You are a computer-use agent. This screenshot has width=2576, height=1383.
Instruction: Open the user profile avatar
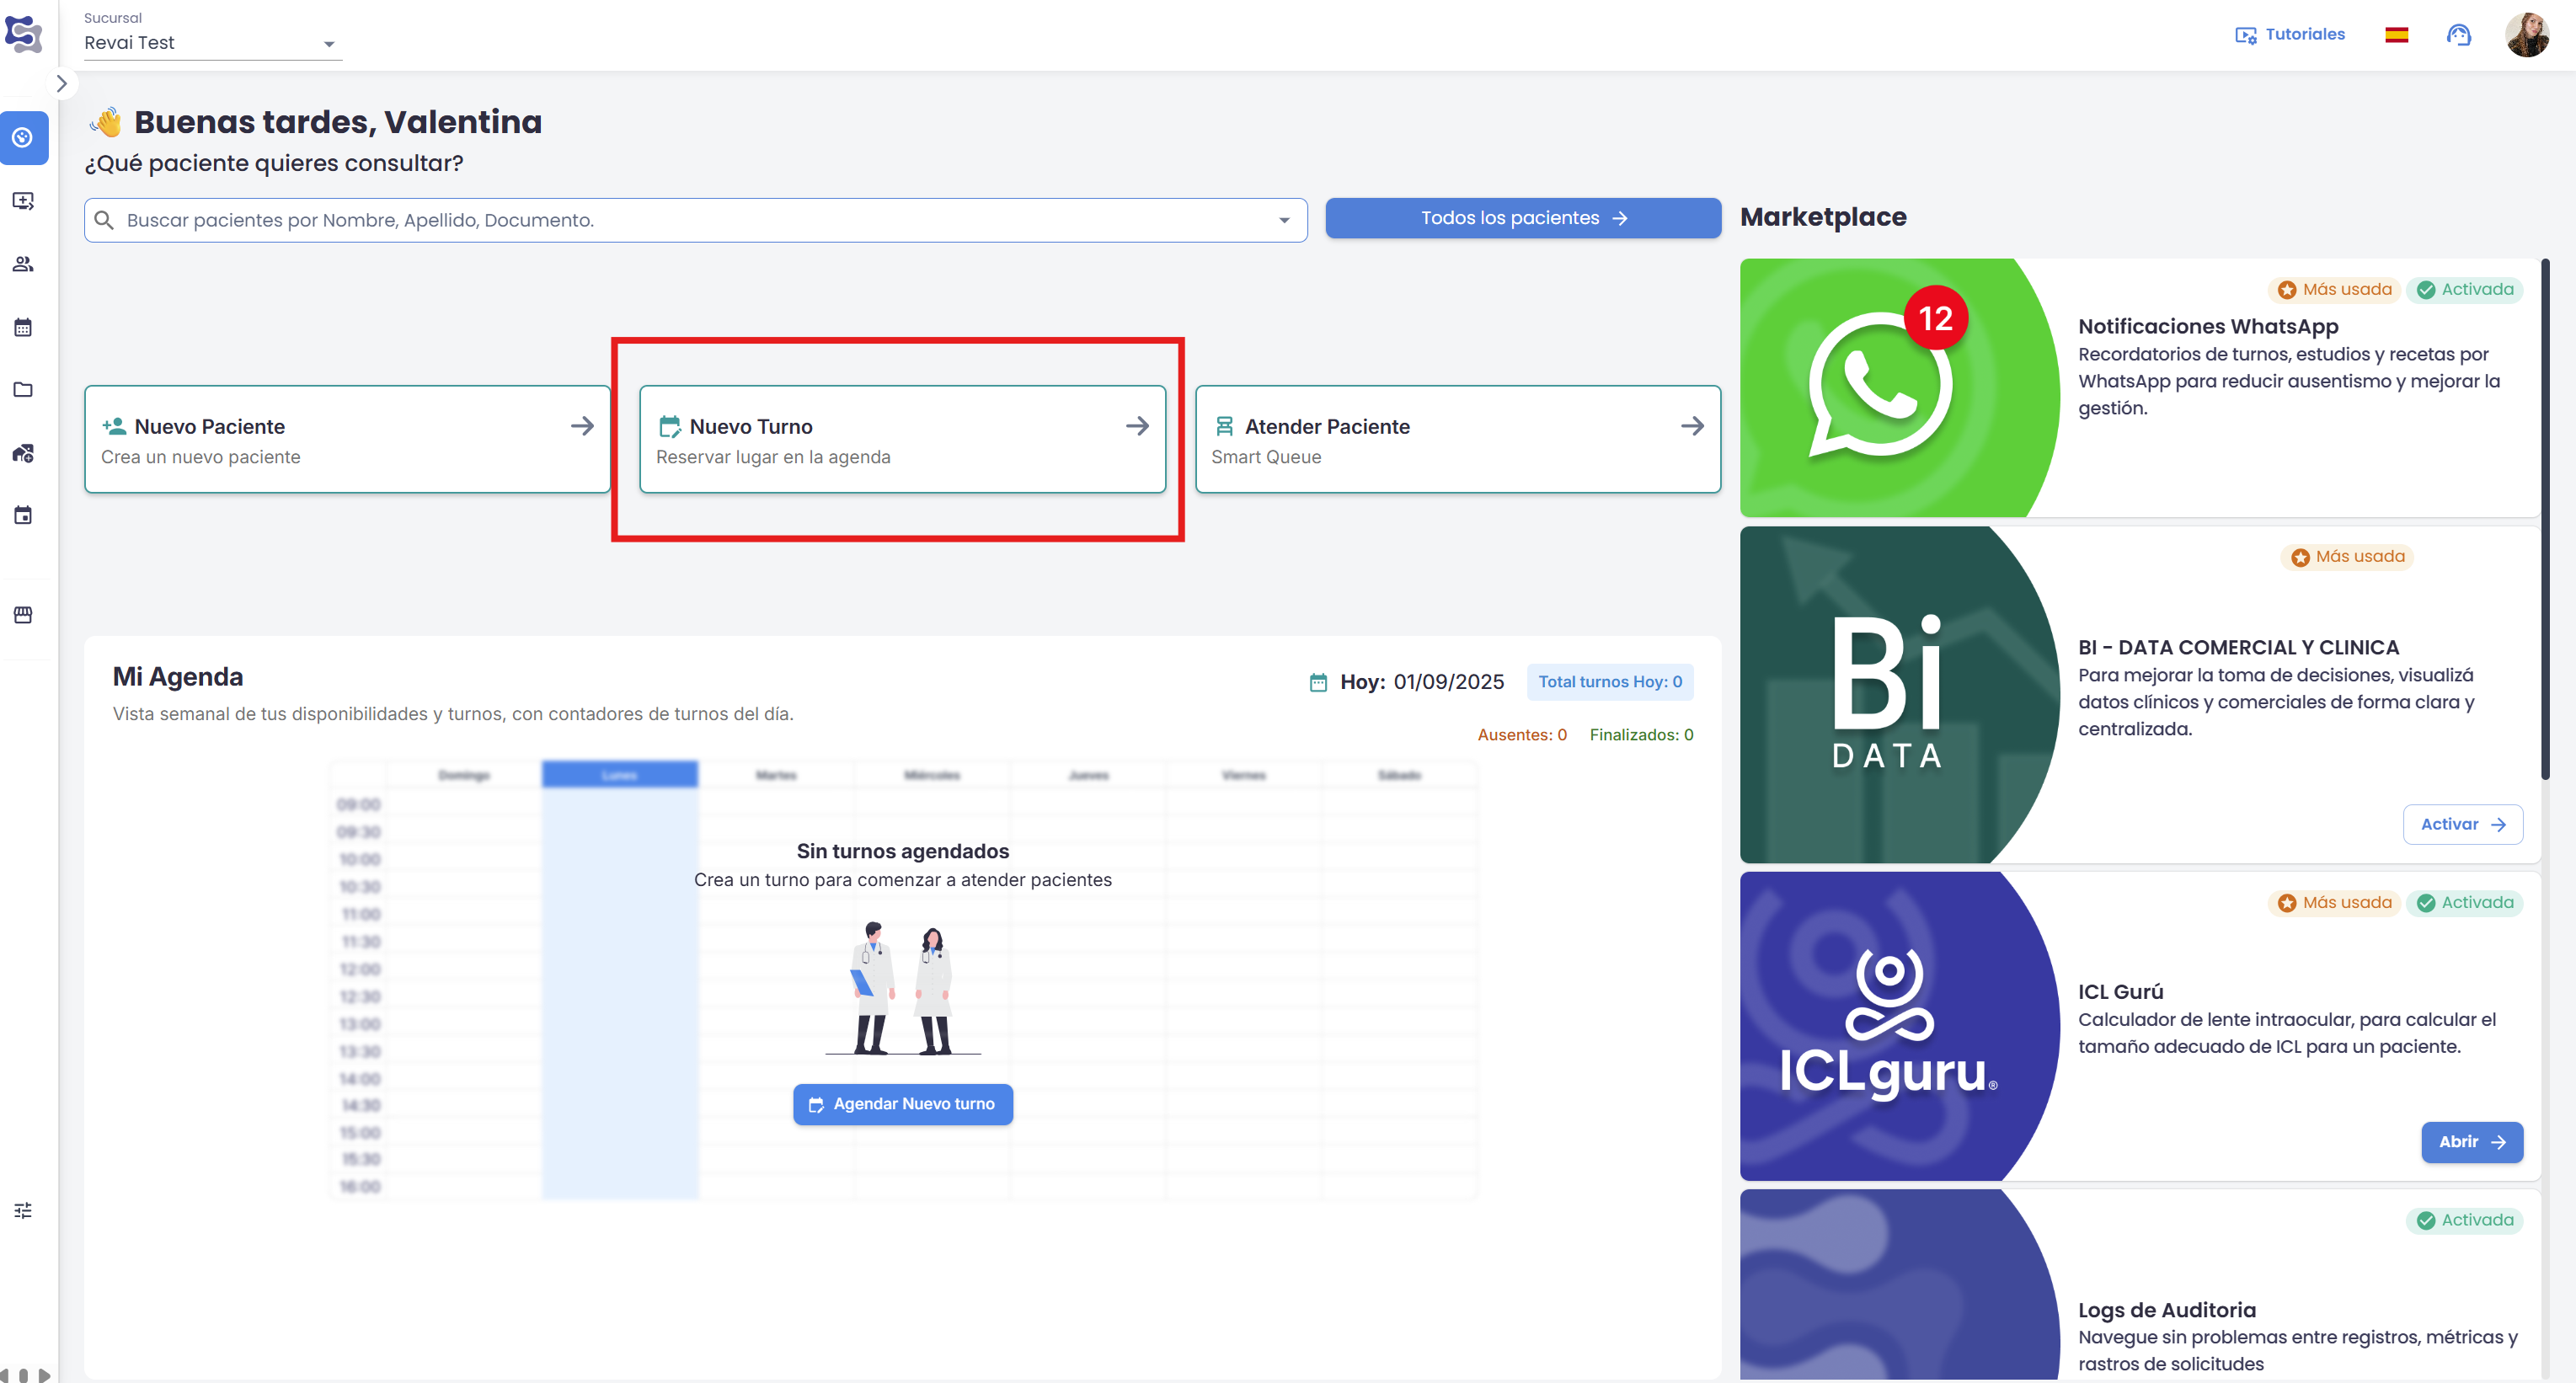(x=2527, y=35)
